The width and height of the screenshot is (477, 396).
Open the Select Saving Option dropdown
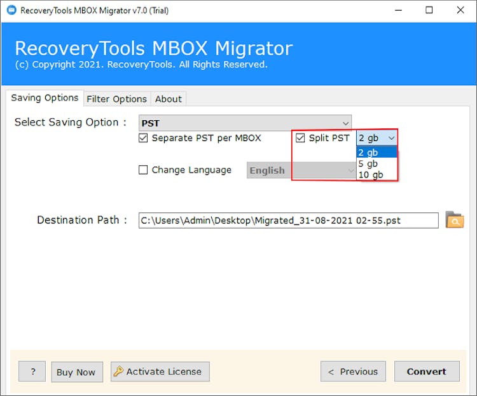[x=245, y=123]
